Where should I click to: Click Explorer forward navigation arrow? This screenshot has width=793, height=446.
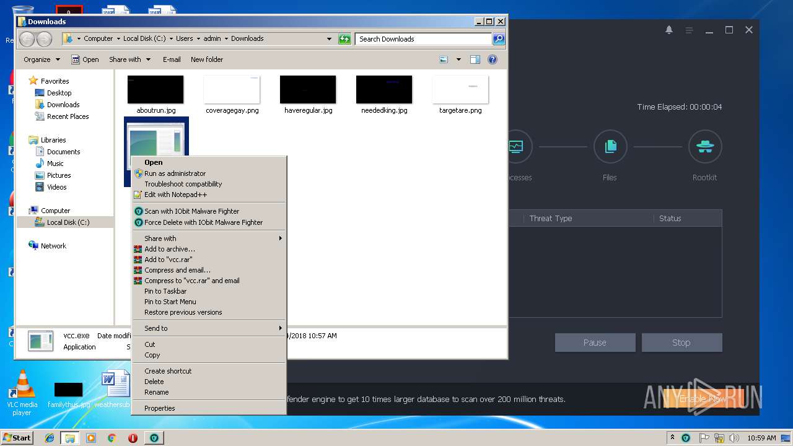(x=44, y=39)
